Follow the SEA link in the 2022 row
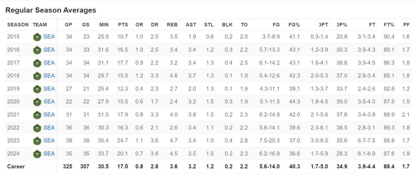 point(49,128)
